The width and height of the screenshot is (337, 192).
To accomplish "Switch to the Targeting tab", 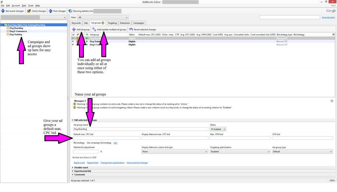I will point(112,23).
